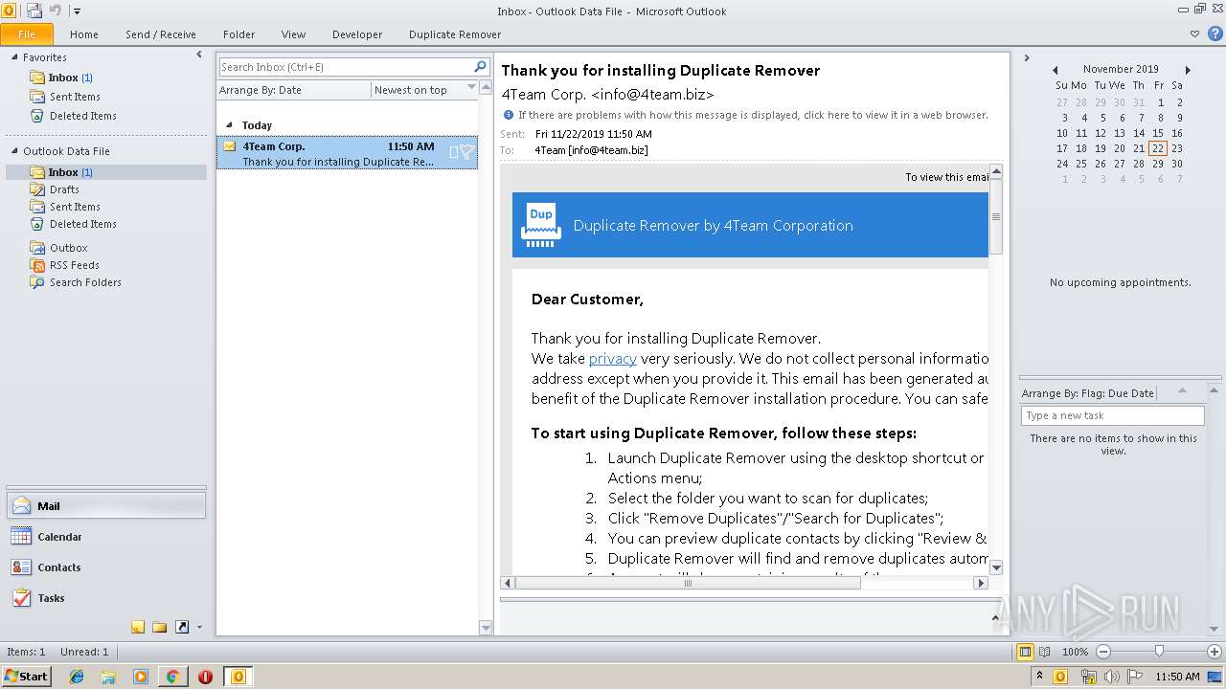Flag the 4Team Corp. message for follow-up

point(466,151)
